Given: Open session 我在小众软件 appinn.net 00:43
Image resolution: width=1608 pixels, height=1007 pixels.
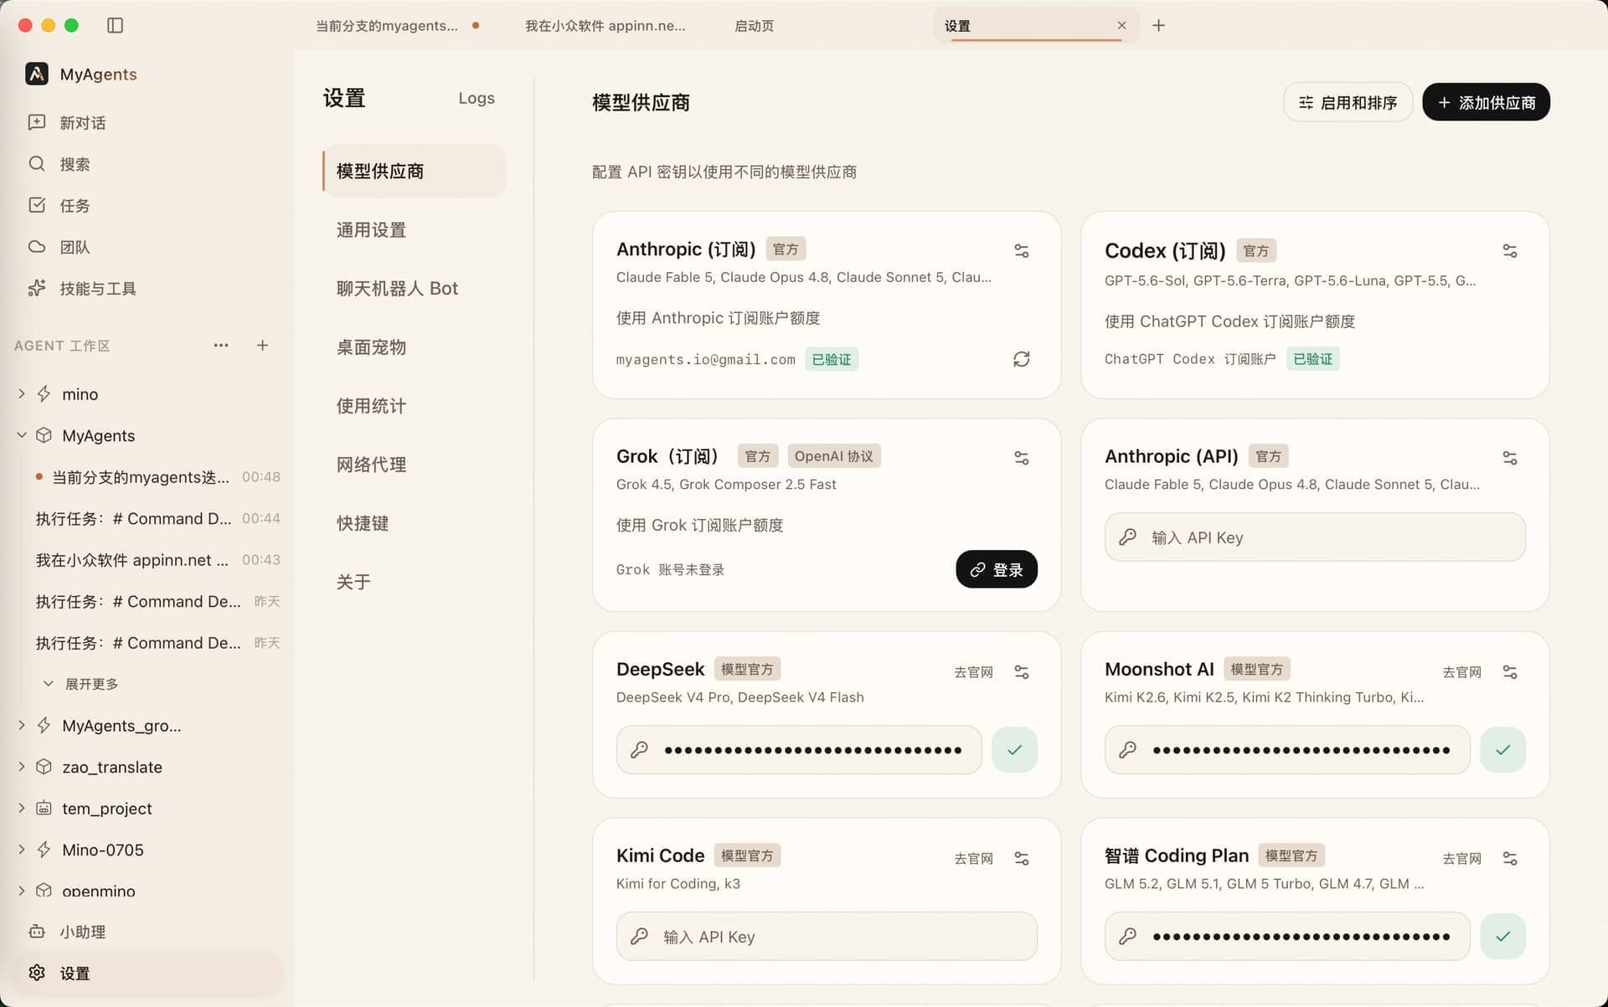Looking at the screenshot, I should pos(157,559).
